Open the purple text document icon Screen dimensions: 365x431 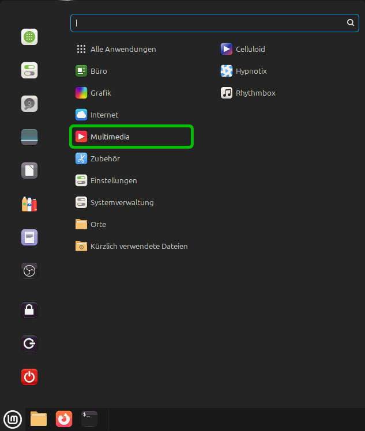coord(29,237)
